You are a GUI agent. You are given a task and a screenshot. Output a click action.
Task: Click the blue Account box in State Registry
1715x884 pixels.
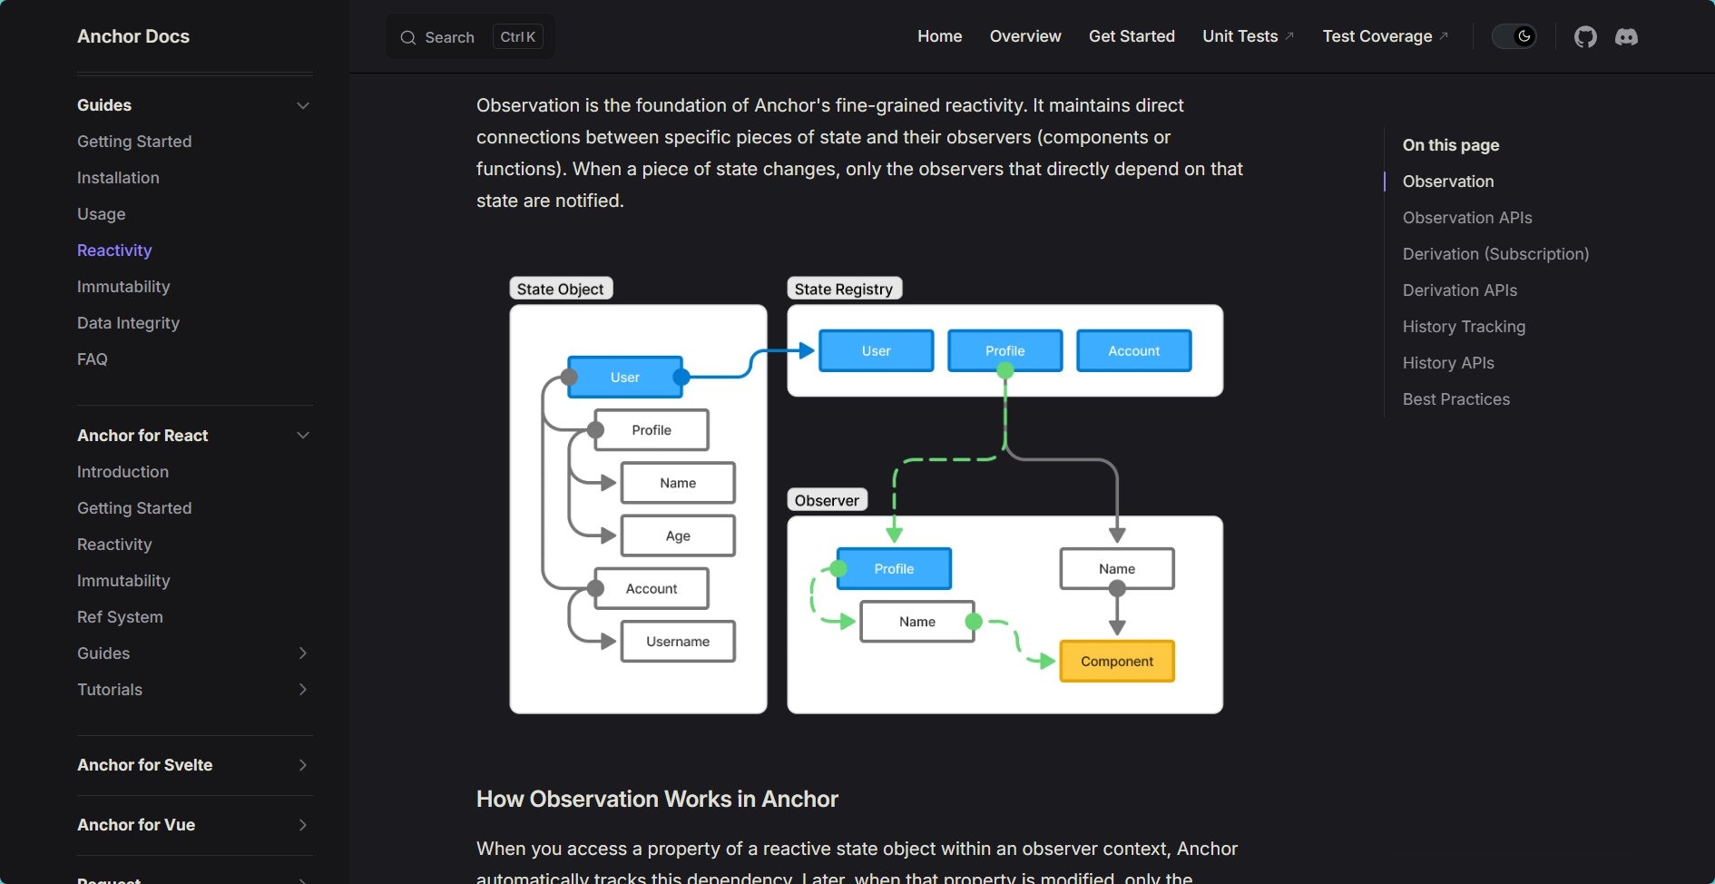coord(1134,350)
